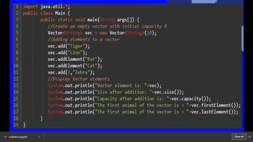Click the closing brace on line 19
253x142 pixels.
(x=25, y=125)
